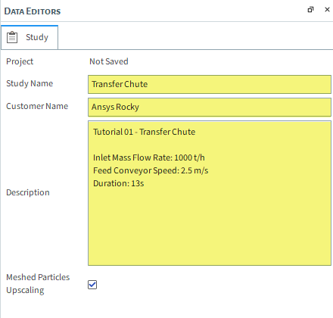333x318 pixels.
Task: Click the Customer Name label
Action: (x=37, y=106)
